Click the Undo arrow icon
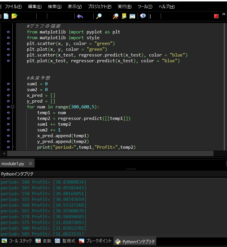 (80, 16)
